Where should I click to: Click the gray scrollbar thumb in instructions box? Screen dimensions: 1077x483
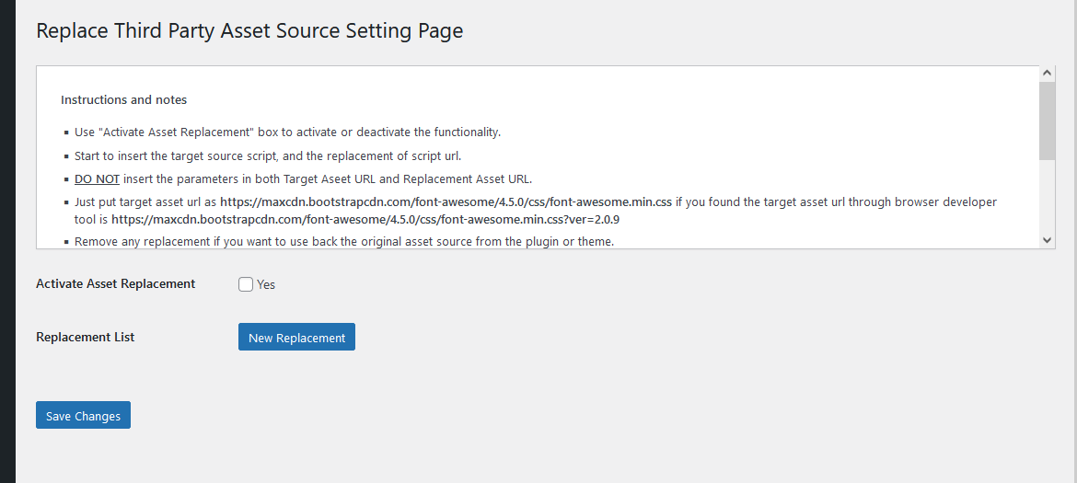pyautogui.click(x=1047, y=121)
